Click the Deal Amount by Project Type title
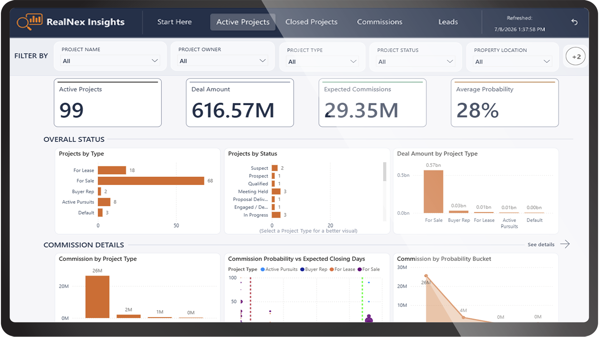 [437, 154]
